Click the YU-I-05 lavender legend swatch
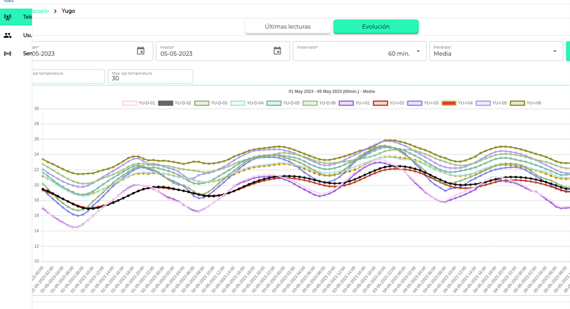570x309 pixels. (x=483, y=103)
